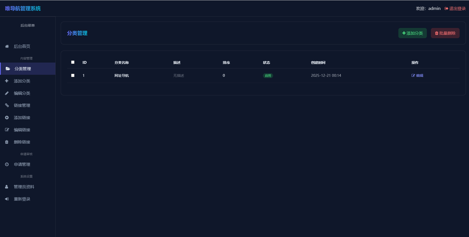The height and width of the screenshot is (237, 469).
Task: Click the pencil icon beside 编辑分类
Action: point(7,93)
